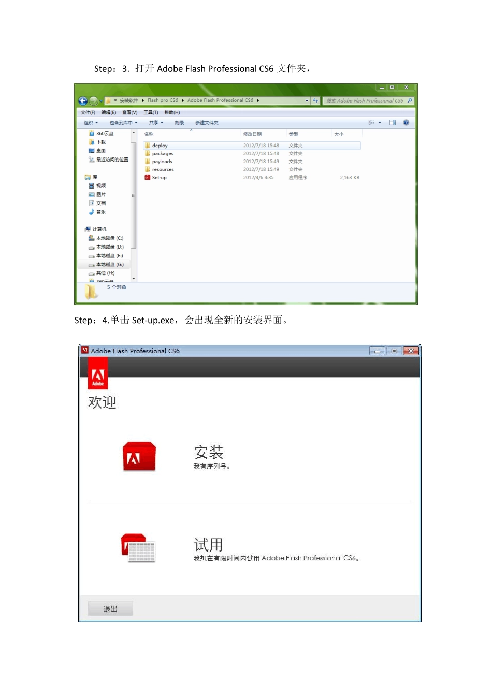Open the 编辑(E) menu
Viewport: 492px width, 696px height.
pos(109,112)
